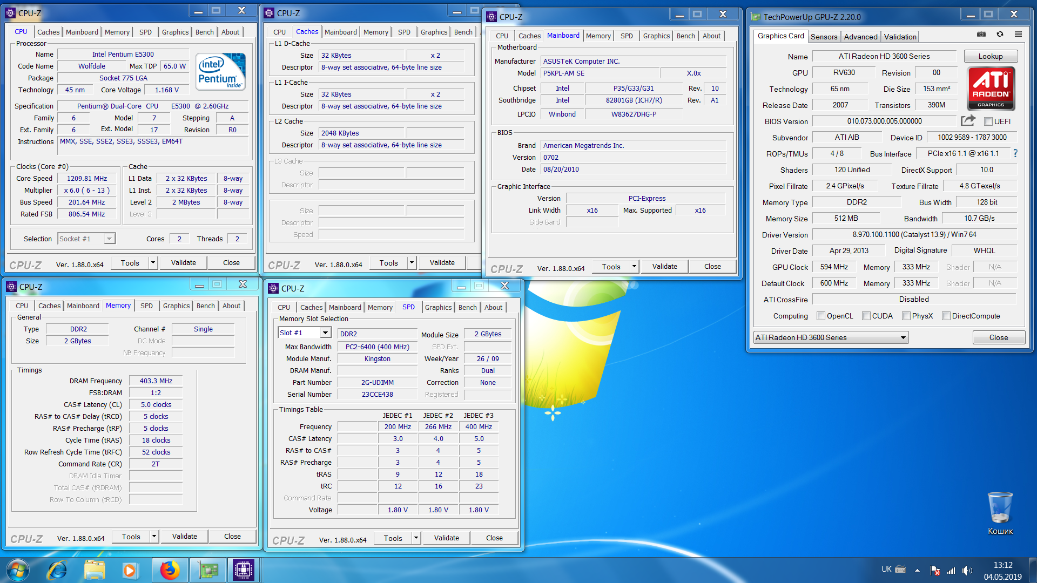Click the volume speaker tray icon
The width and height of the screenshot is (1037, 583).
coord(967,571)
